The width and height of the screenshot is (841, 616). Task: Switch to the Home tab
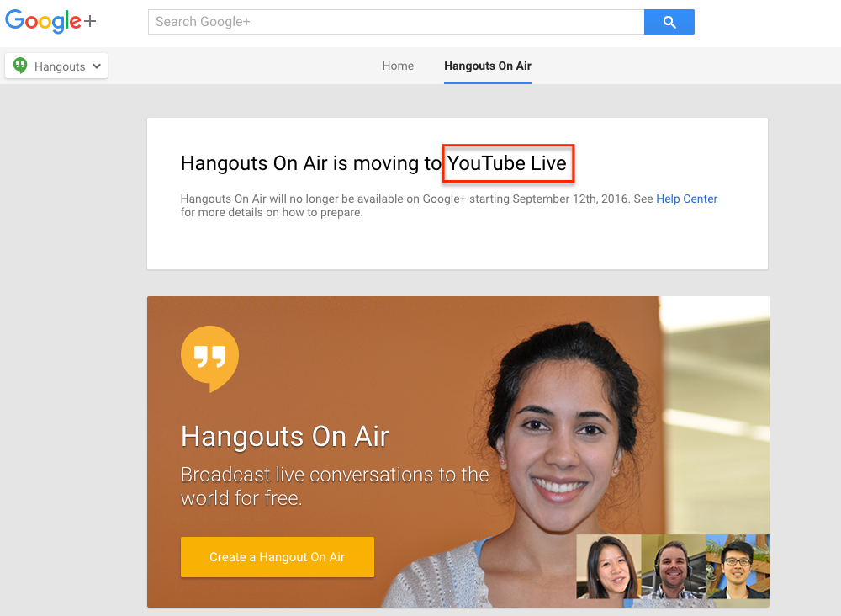[x=398, y=66]
